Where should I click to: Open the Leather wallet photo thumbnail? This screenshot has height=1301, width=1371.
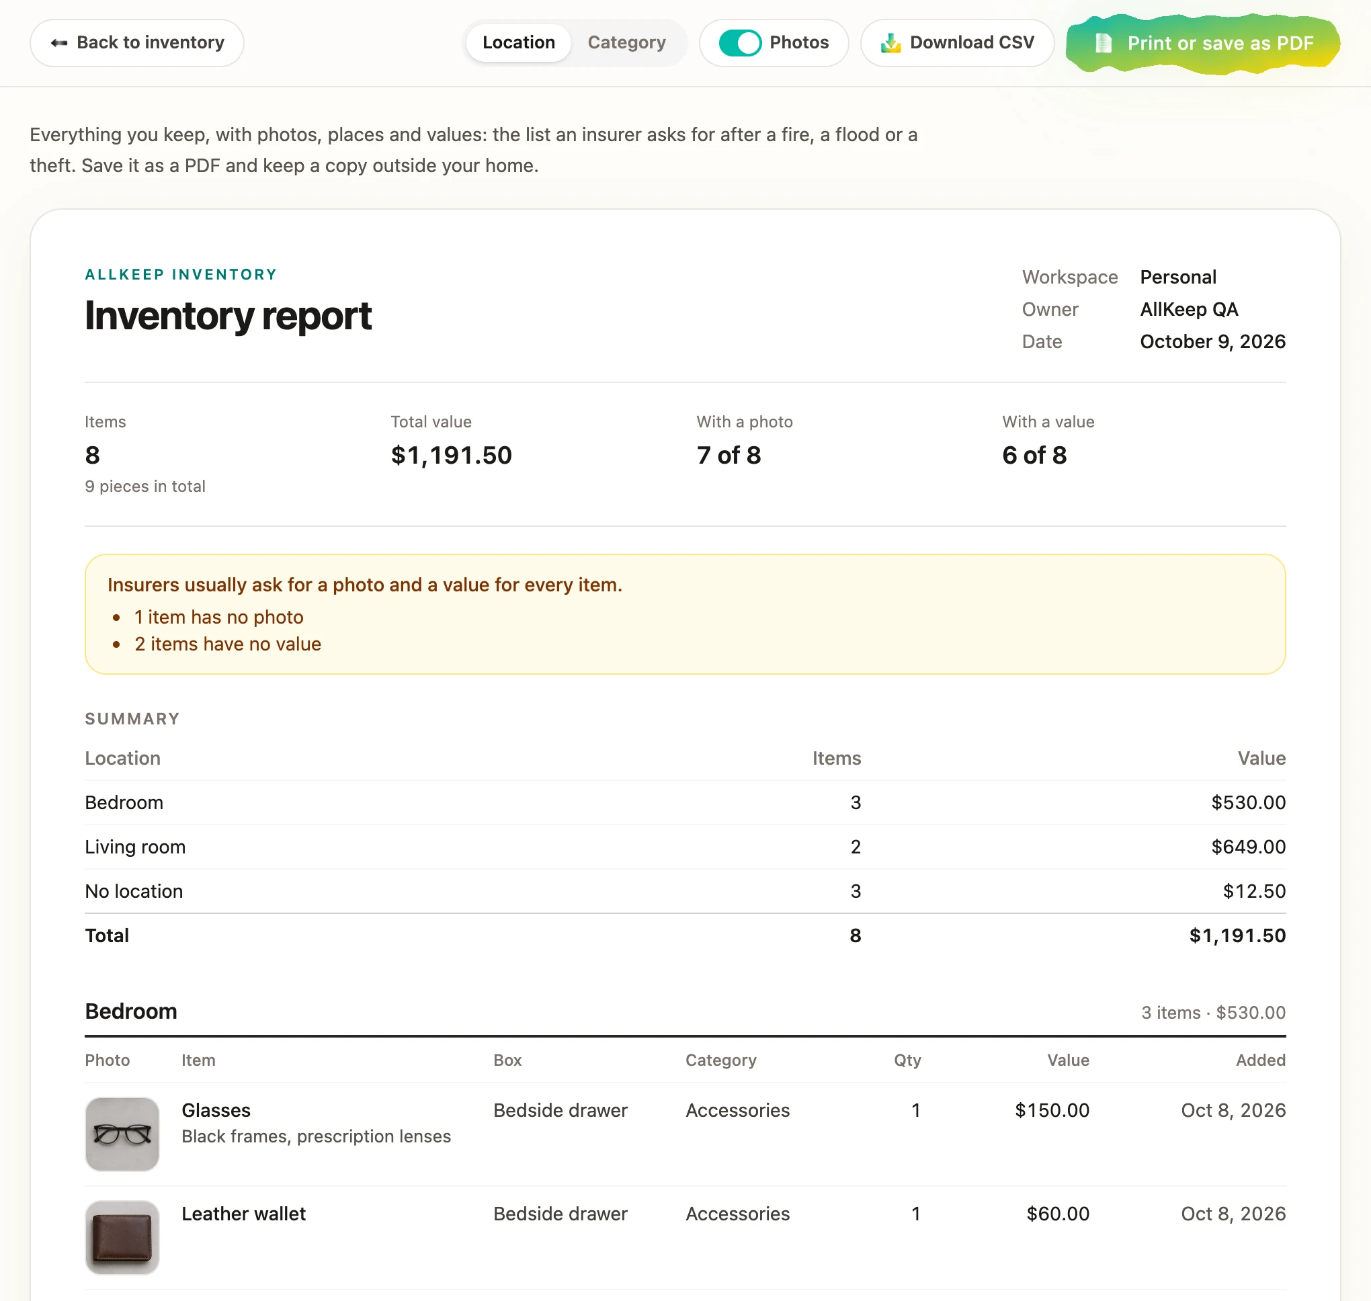tap(122, 1237)
